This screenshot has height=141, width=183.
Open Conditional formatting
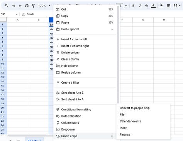coord(85,110)
